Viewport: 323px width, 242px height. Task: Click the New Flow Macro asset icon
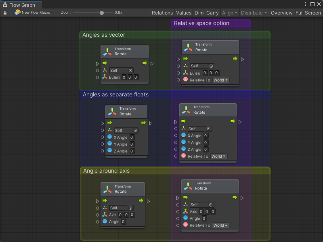pos(17,13)
